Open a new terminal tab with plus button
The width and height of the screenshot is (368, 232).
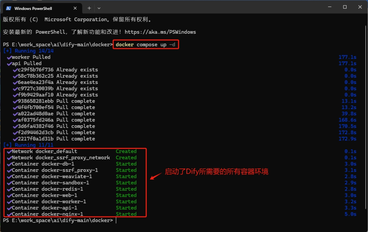click(x=89, y=8)
